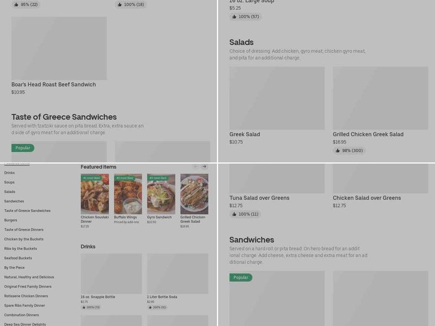Open the Boar's Head Roast Beef Sandwich item
Screen dimensions: 435x326
click(60, 48)
